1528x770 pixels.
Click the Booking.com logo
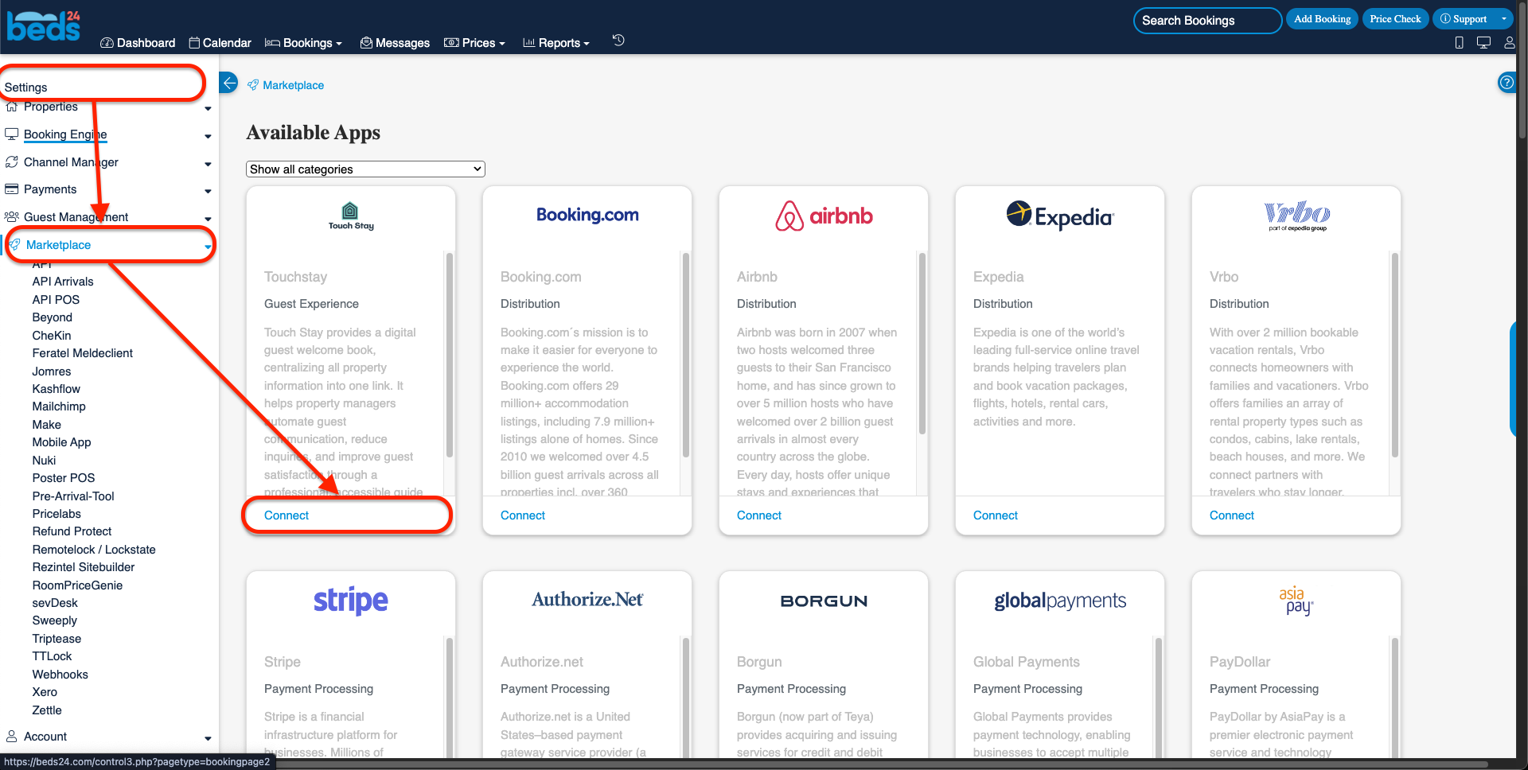pos(587,215)
